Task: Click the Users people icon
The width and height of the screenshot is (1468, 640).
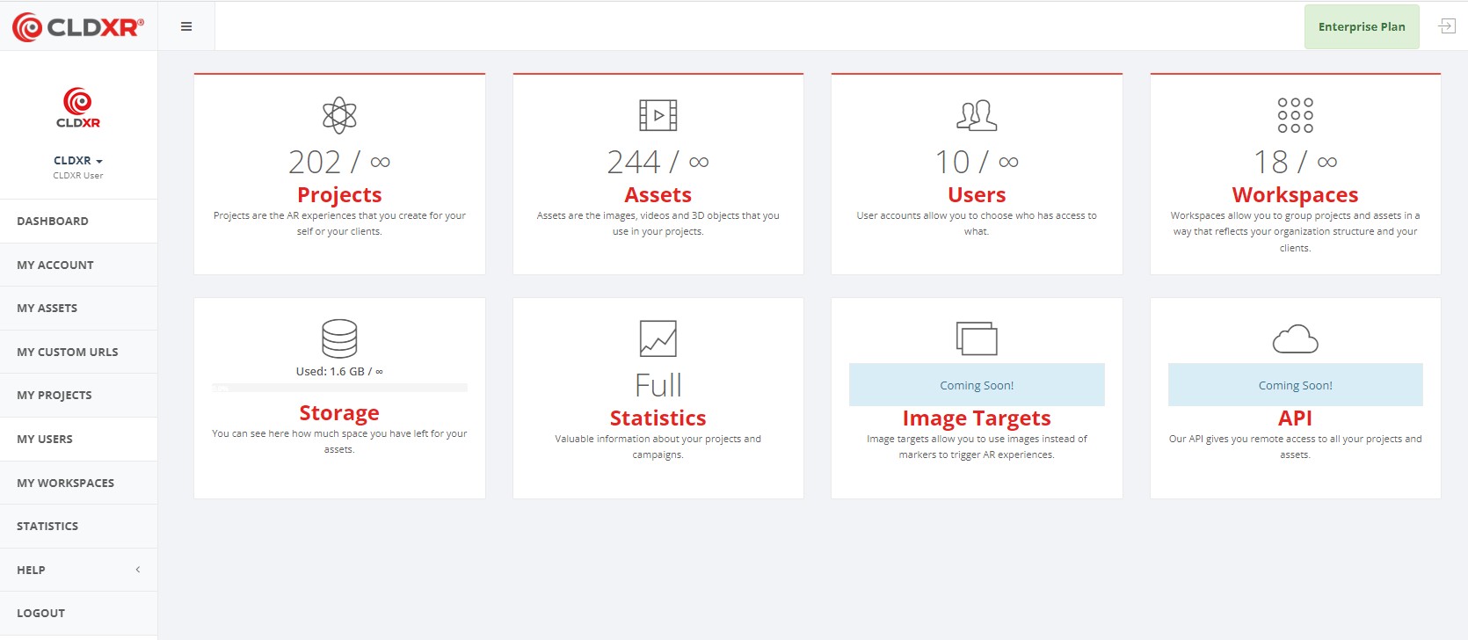Action: (976, 115)
